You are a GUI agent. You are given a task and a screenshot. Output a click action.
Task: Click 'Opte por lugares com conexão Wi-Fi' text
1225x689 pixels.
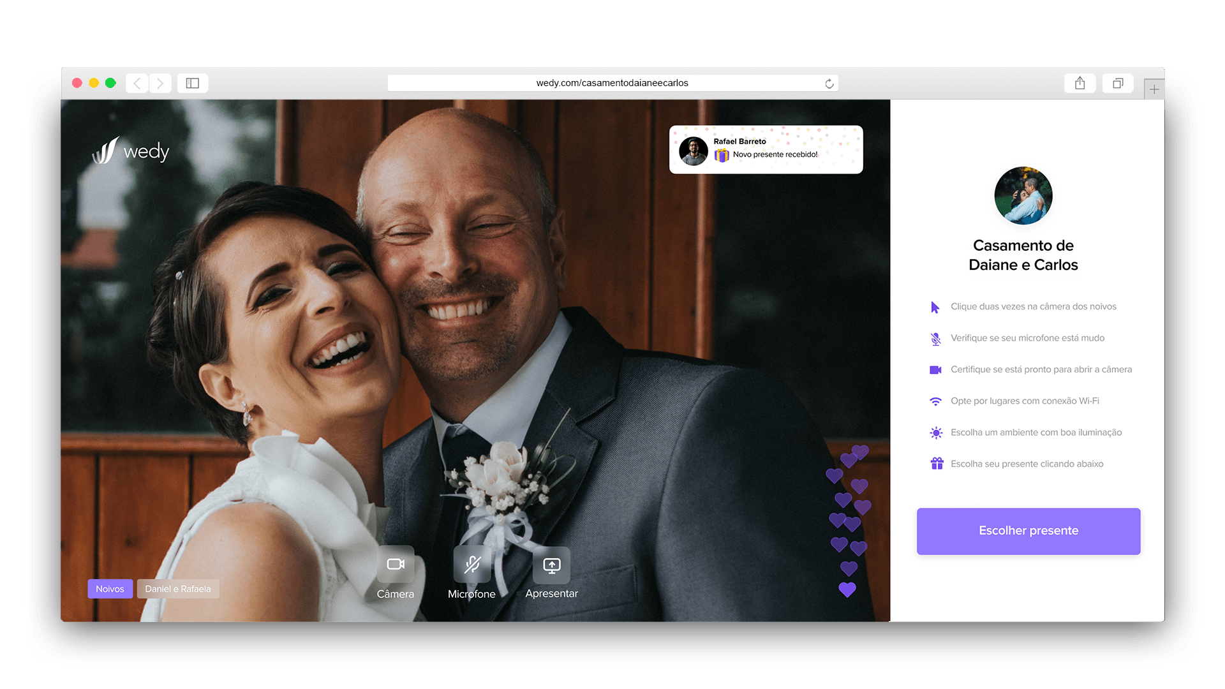(1025, 401)
